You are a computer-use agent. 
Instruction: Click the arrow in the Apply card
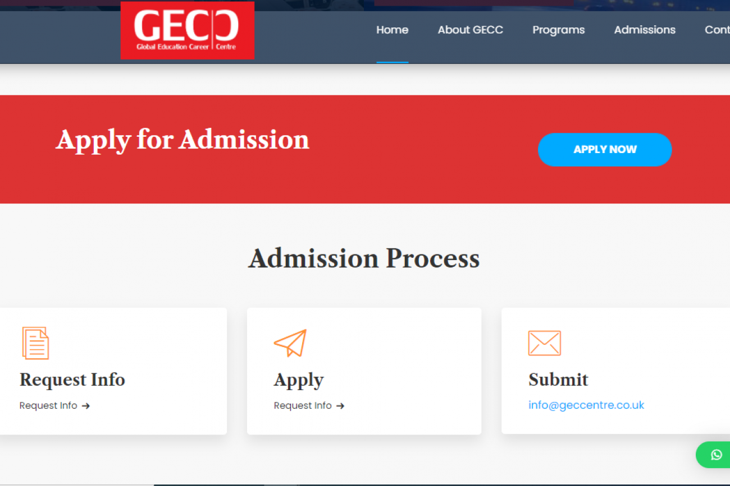click(340, 406)
